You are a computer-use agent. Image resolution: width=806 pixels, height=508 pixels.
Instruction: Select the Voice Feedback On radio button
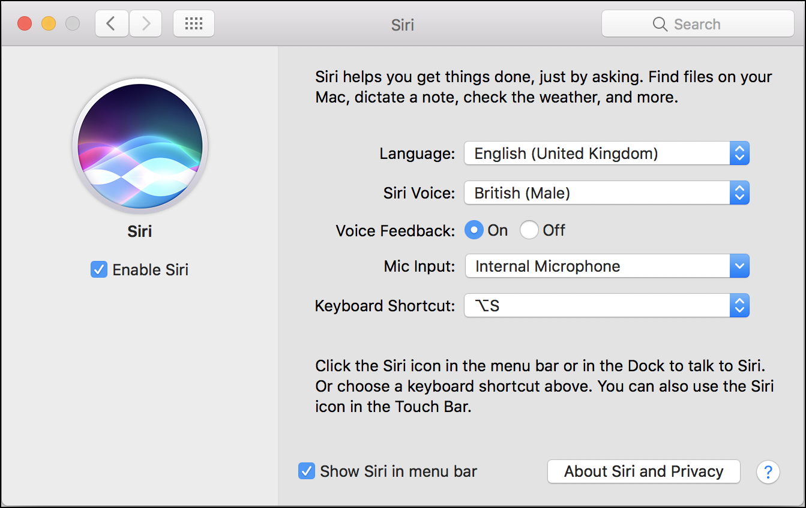tap(474, 230)
